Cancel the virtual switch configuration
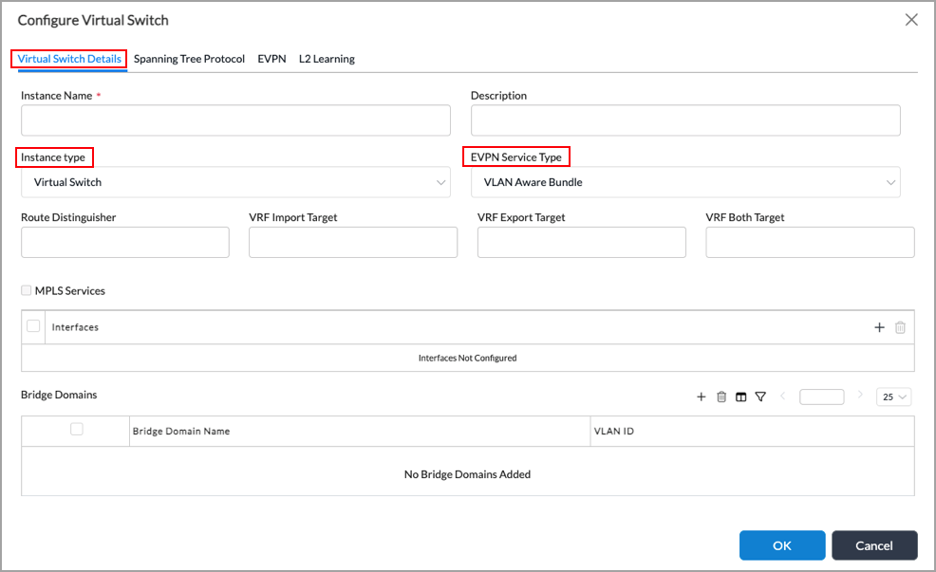 (873, 545)
